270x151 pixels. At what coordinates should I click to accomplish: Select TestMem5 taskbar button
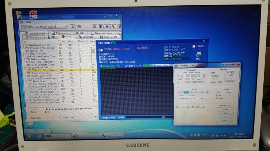(x=57, y=136)
